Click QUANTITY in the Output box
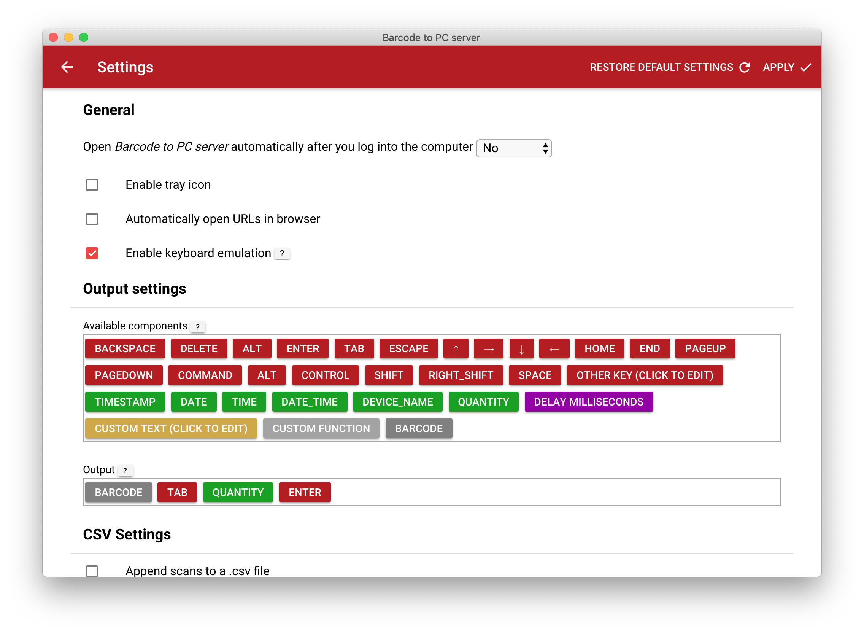 click(238, 492)
